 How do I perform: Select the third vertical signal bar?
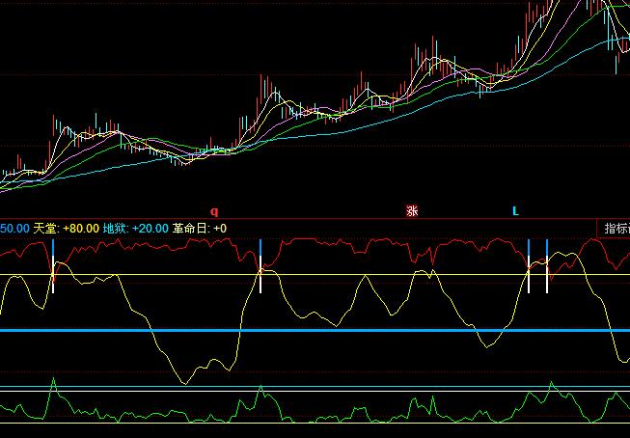529,265
